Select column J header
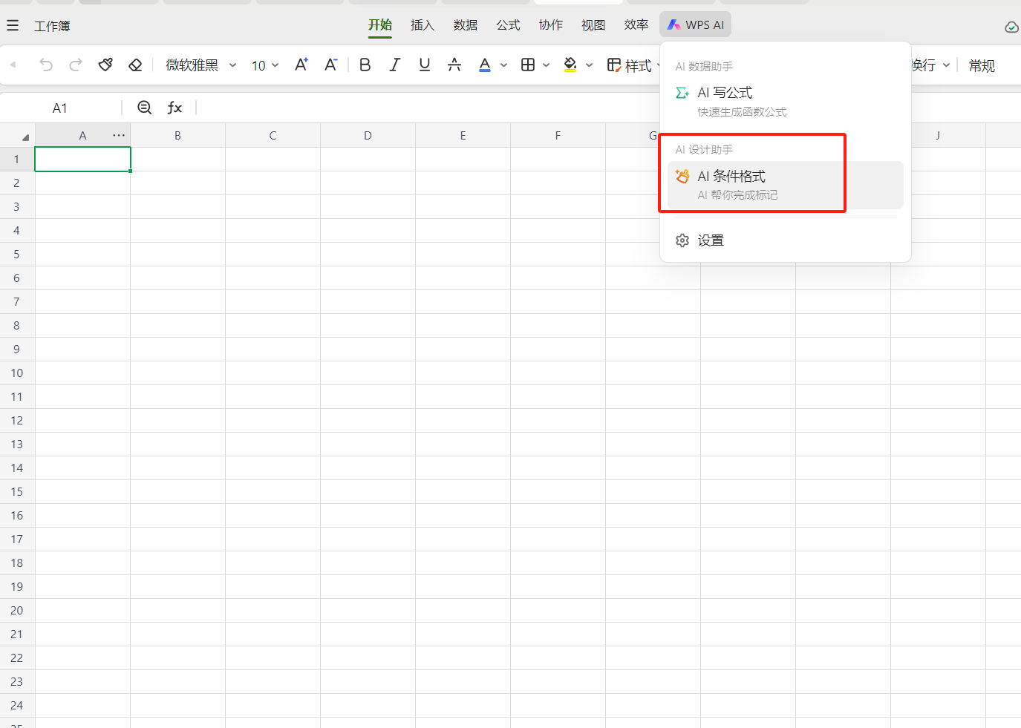The height and width of the screenshot is (728, 1021). (938, 135)
